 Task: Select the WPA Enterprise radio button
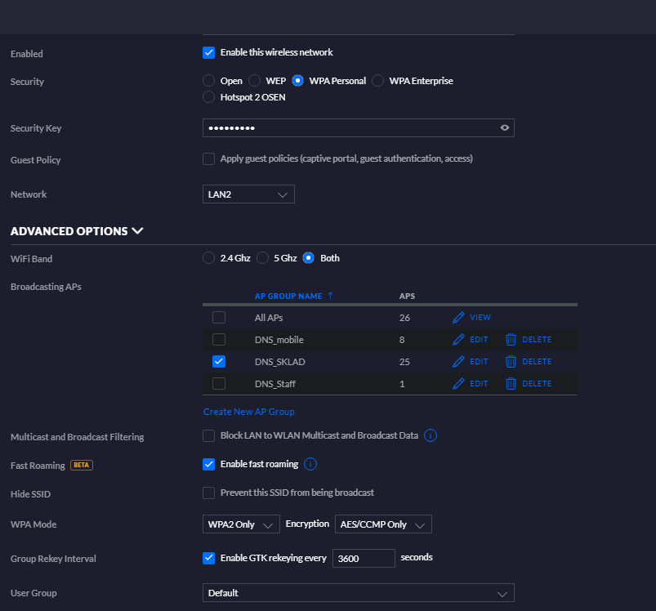(377, 80)
